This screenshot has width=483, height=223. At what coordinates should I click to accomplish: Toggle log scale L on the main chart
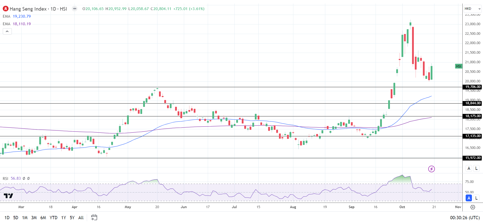coord(476,168)
